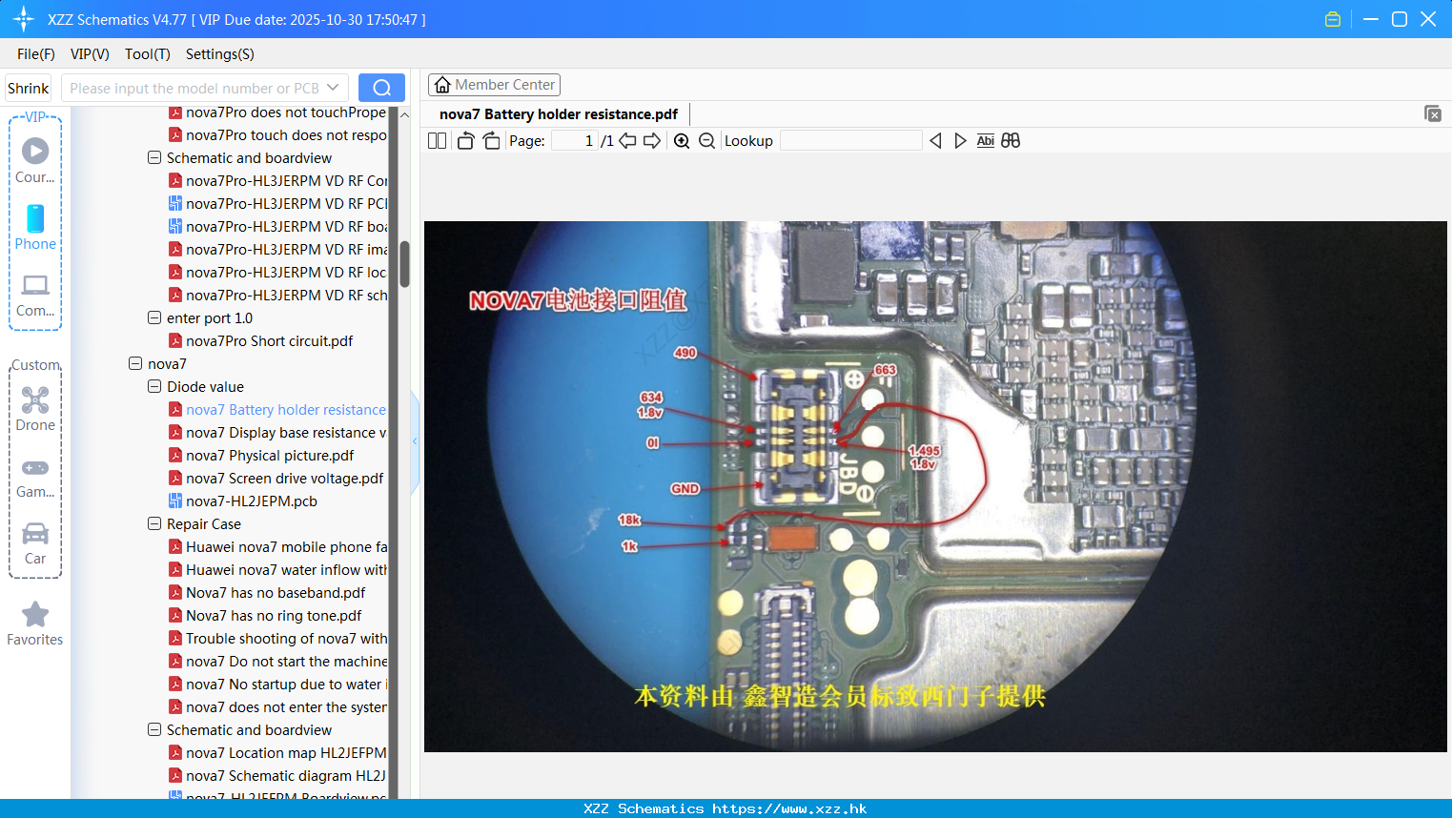This screenshot has height=818, width=1452.
Task: Click the XZZ app logo icon
Action: 24,19
